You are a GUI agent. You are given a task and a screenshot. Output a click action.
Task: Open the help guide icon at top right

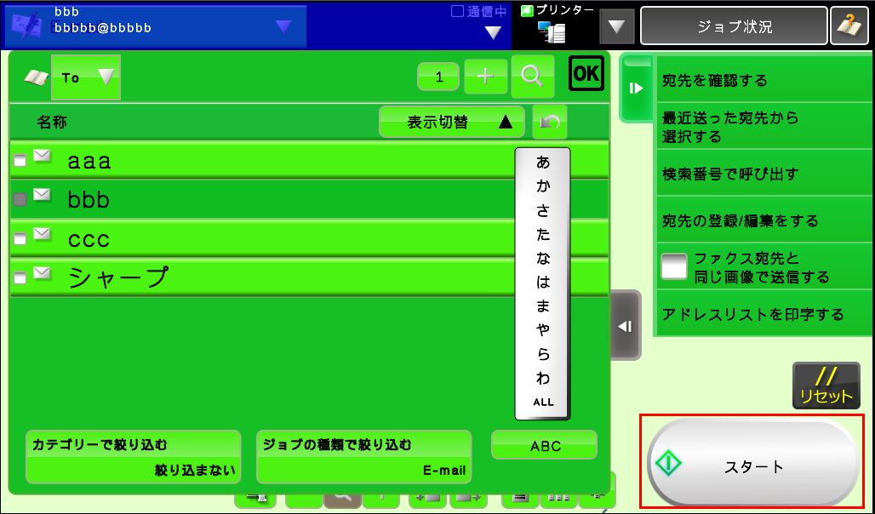[x=848, y=26]
